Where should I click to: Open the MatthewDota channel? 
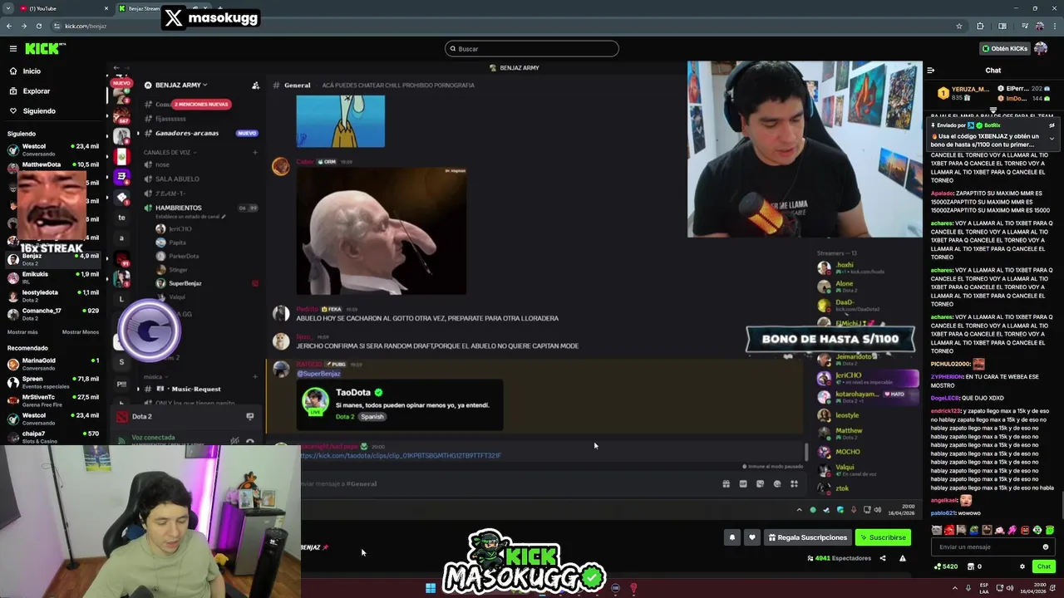[52, 165]
